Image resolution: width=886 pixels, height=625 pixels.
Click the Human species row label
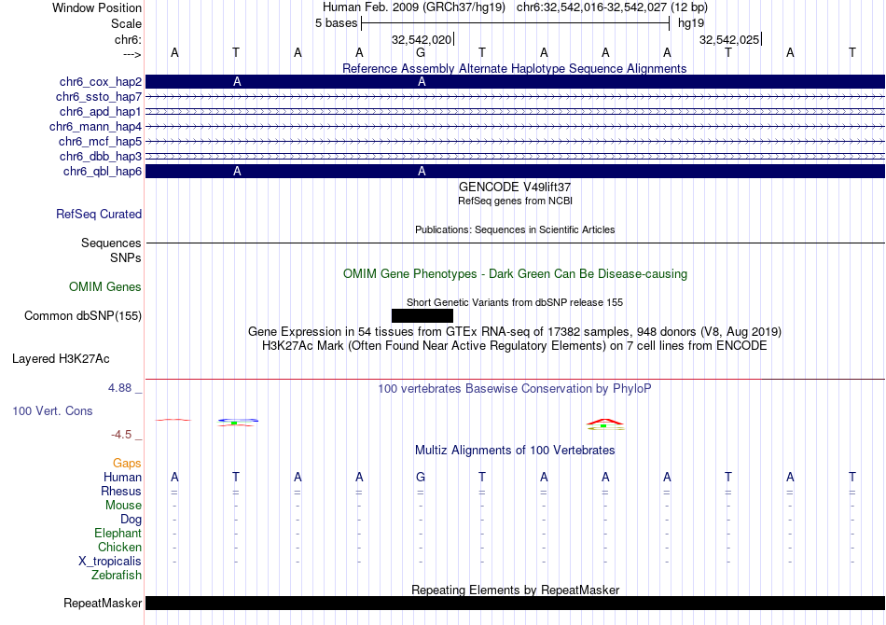click(x=122, y=478)
